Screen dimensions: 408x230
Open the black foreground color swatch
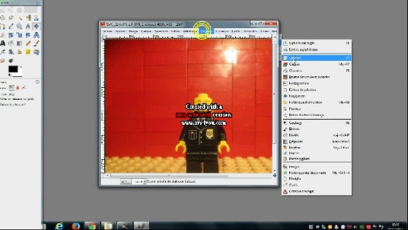click(13, 69)
